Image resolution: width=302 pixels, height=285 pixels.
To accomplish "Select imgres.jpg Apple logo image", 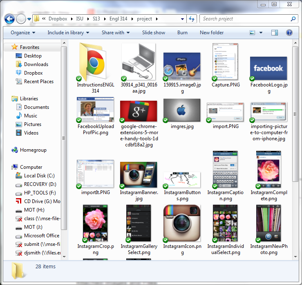I will pos(182,114).
